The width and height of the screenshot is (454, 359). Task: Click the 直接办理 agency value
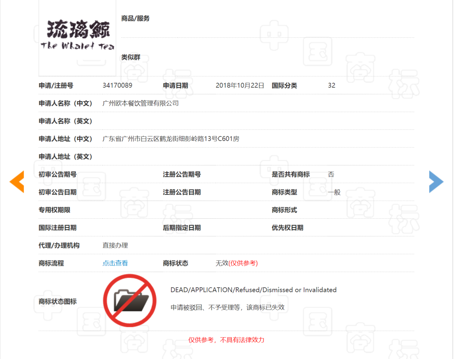point(115,245)
